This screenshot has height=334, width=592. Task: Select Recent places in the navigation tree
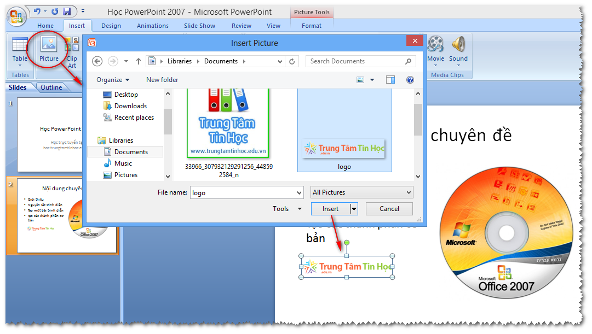point(134,118)
